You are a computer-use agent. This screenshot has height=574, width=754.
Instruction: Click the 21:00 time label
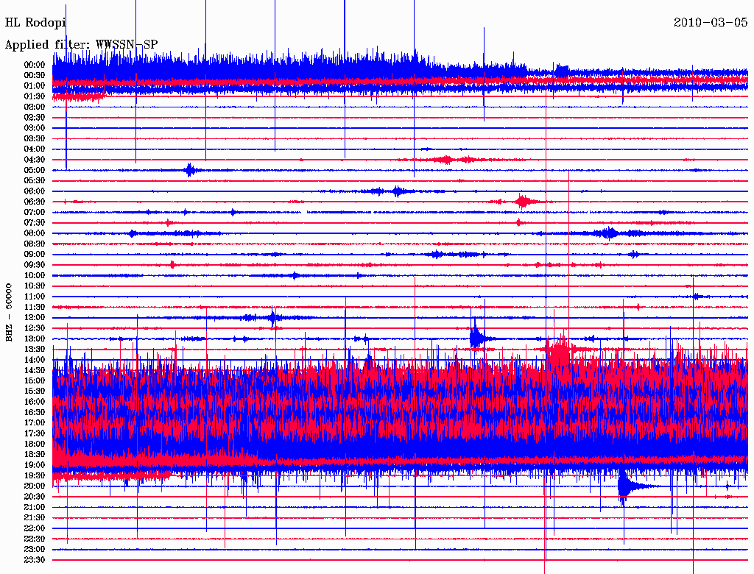(35, 507)
